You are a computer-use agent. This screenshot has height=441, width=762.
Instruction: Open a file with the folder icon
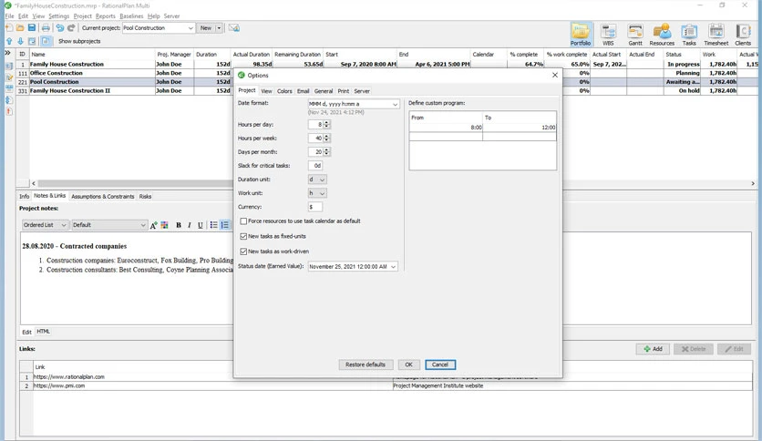click(x=20, y=28)
